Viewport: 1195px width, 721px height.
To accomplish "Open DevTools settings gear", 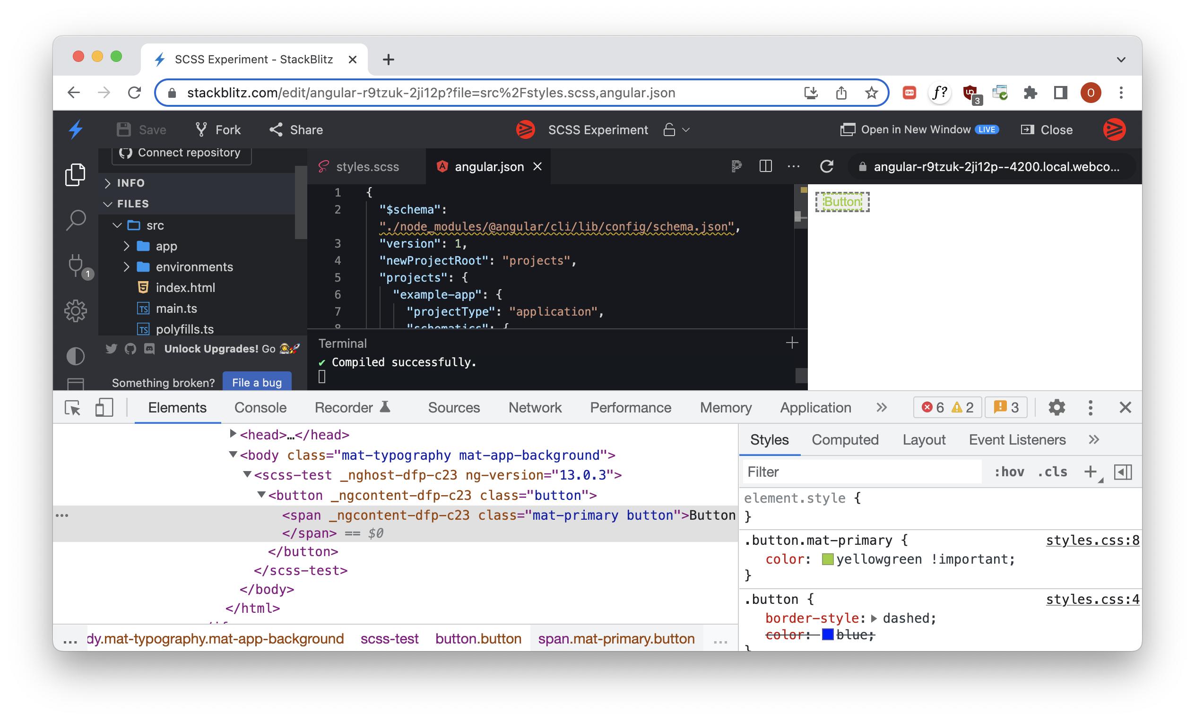I will pos(1056,407).
